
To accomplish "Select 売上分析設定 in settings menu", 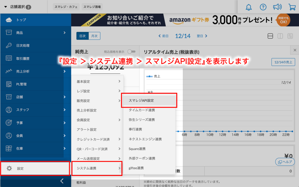I will (x=97, y=110).
